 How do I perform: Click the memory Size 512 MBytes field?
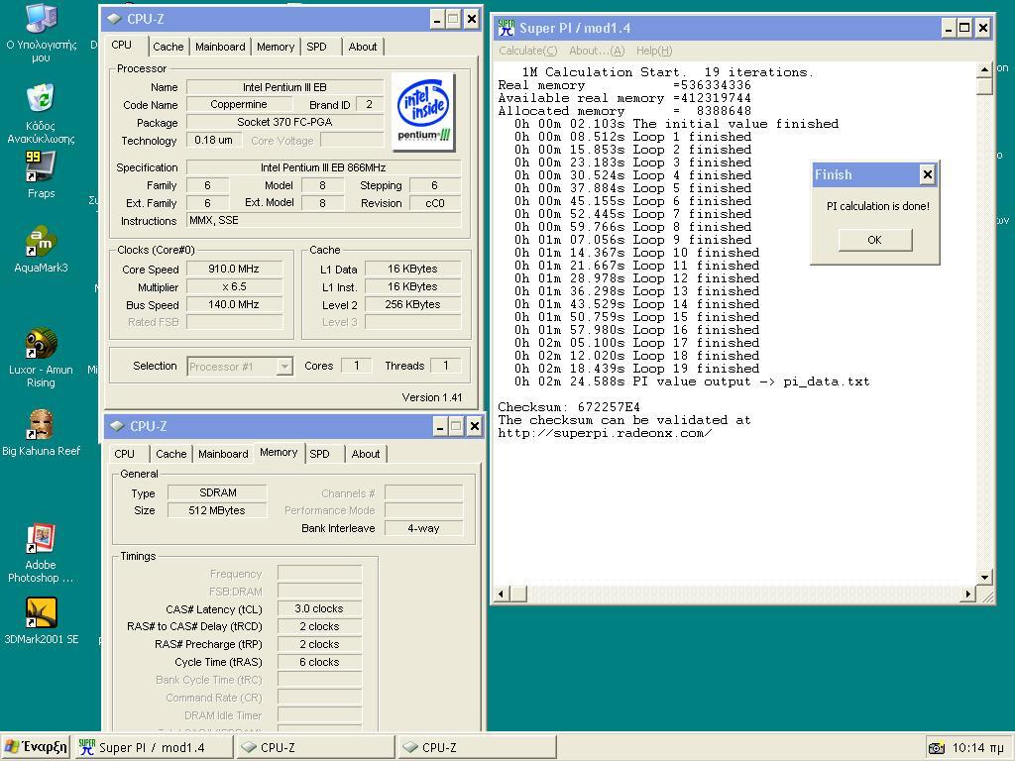click(217, 510)
